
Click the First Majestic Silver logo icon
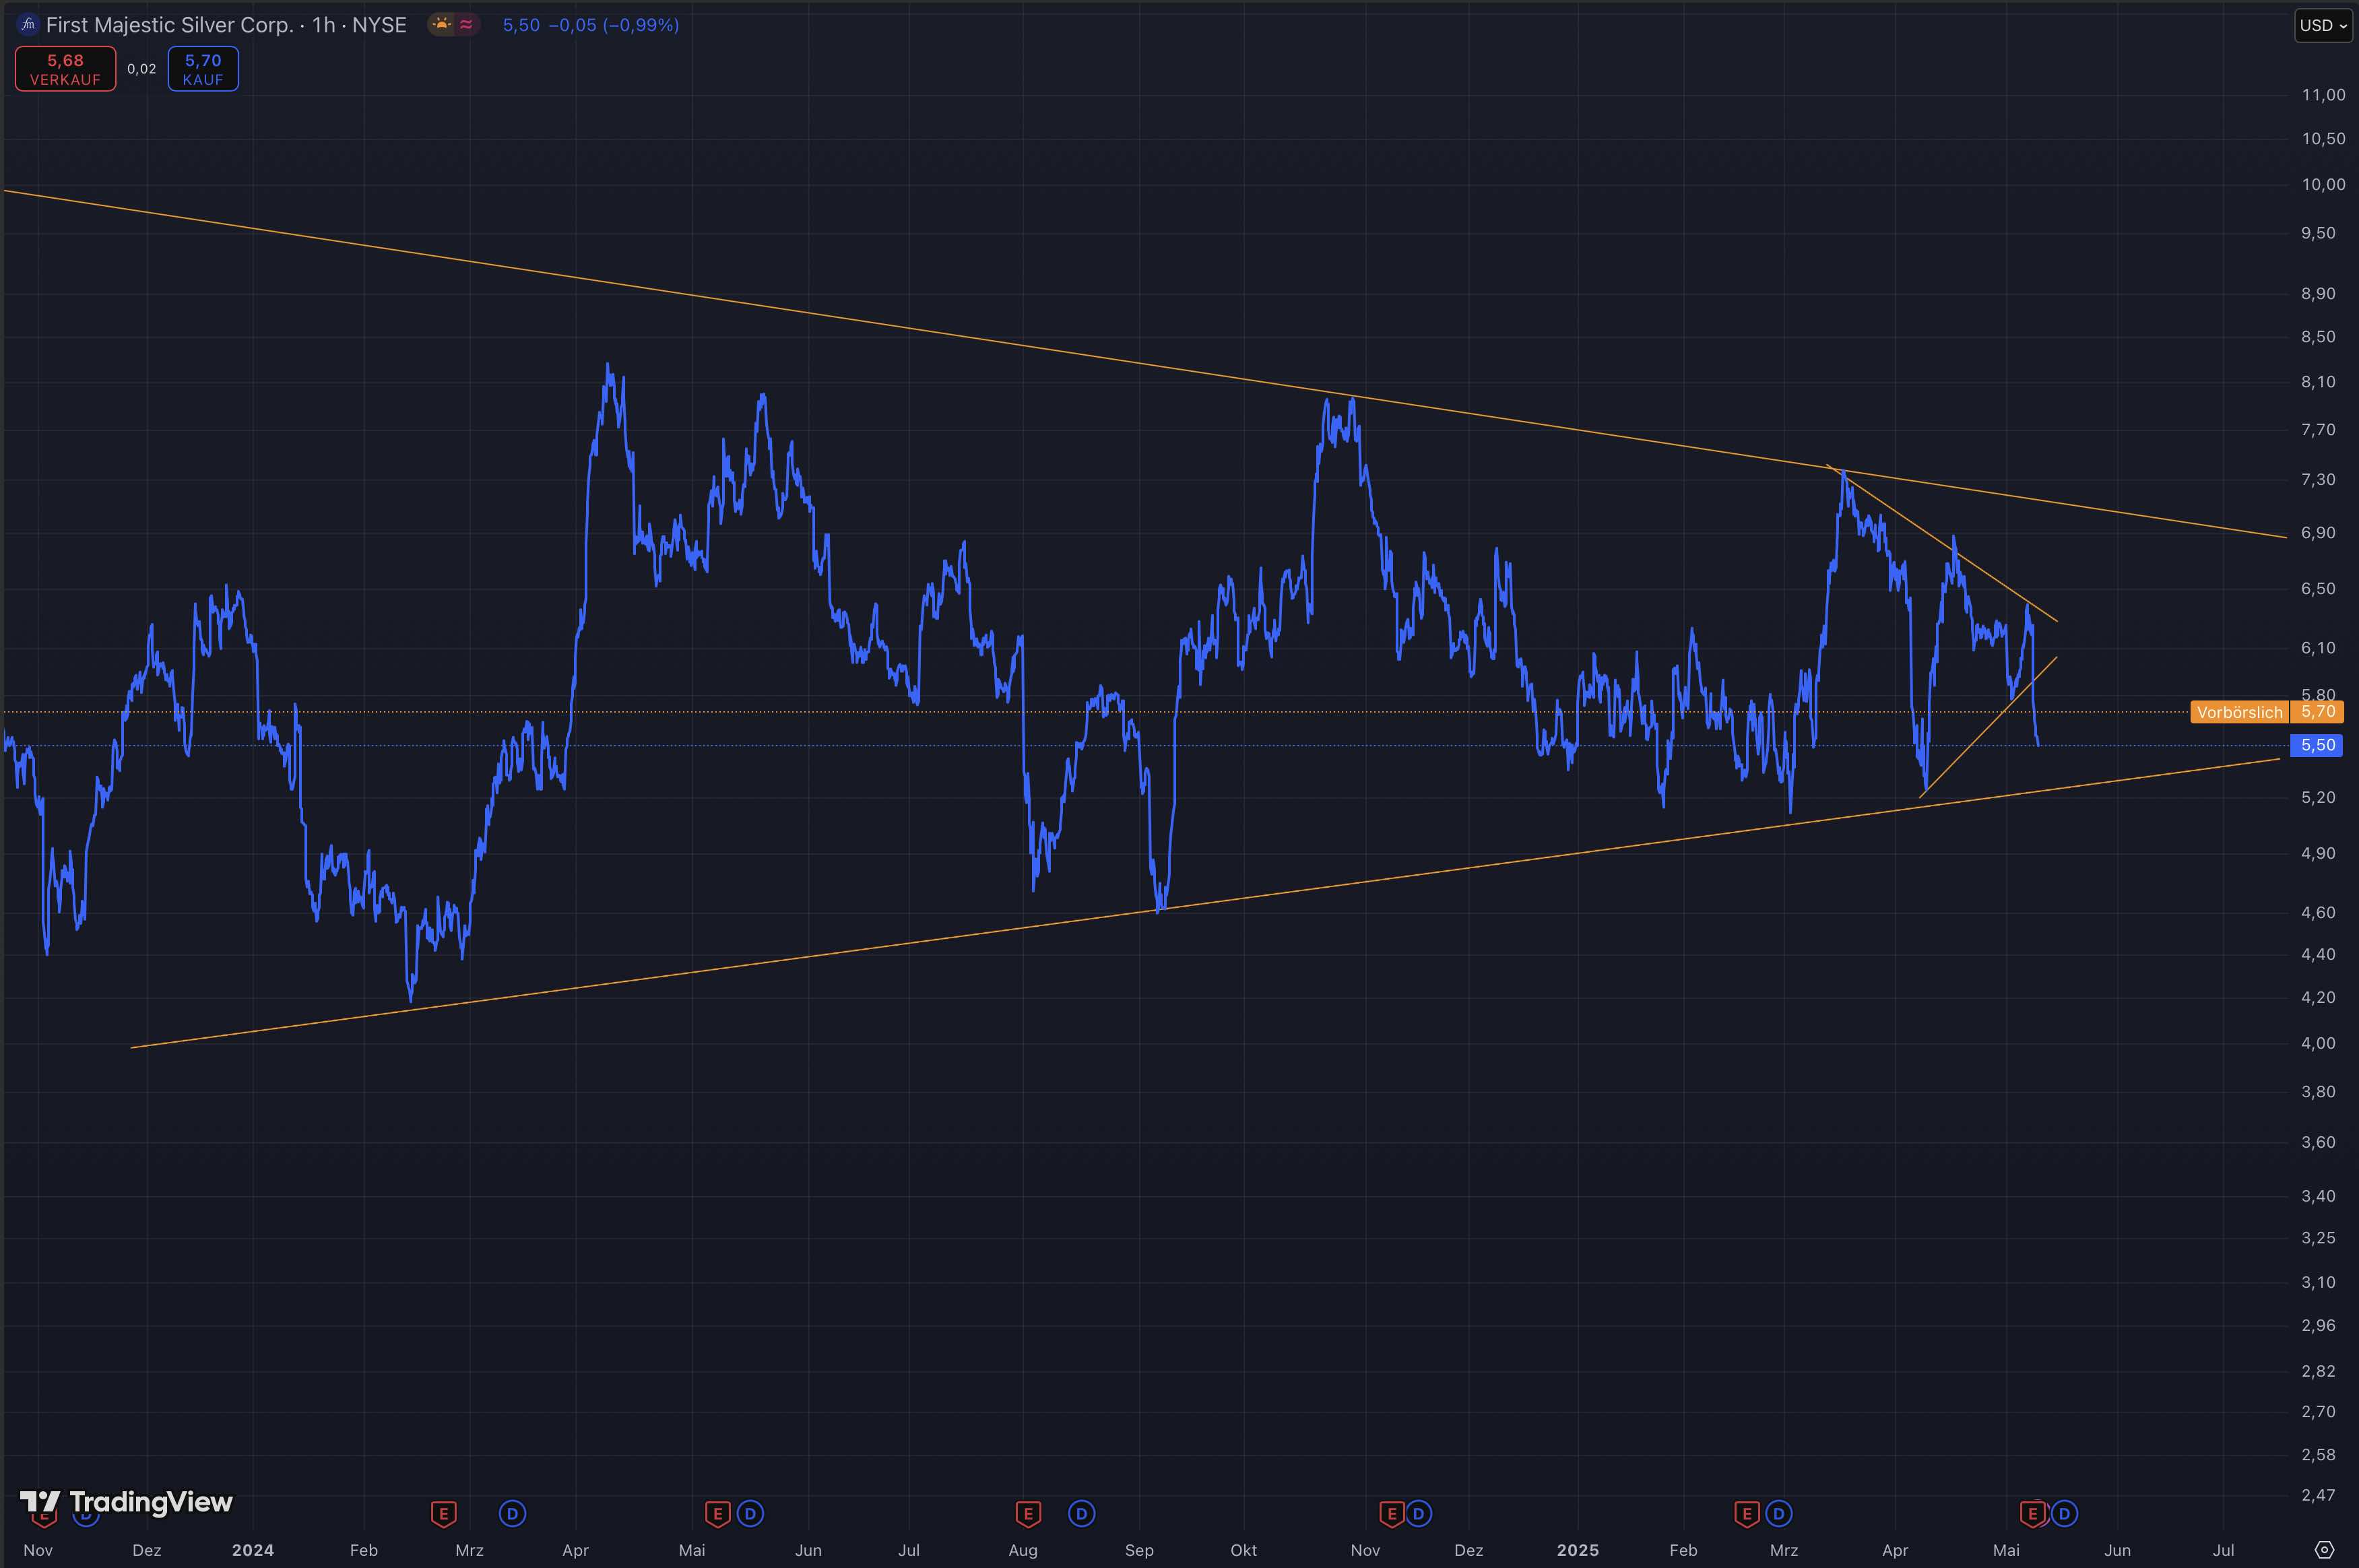click(x=28, y=25)
